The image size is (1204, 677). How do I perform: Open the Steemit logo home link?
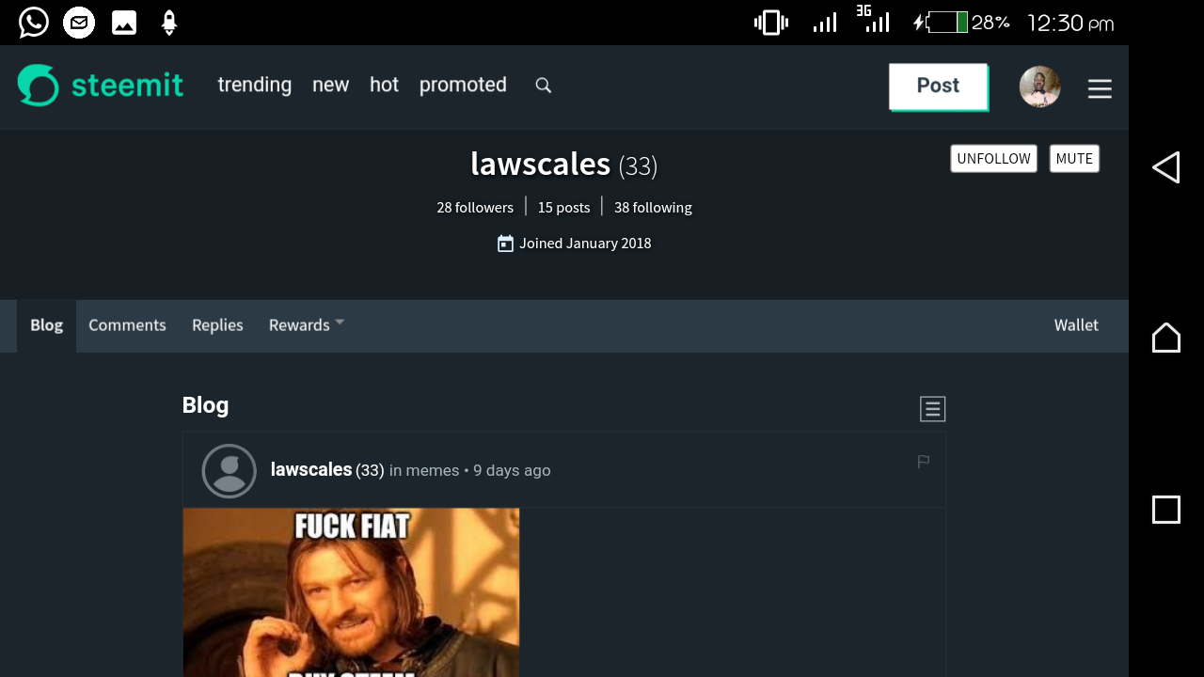(101, 86)
